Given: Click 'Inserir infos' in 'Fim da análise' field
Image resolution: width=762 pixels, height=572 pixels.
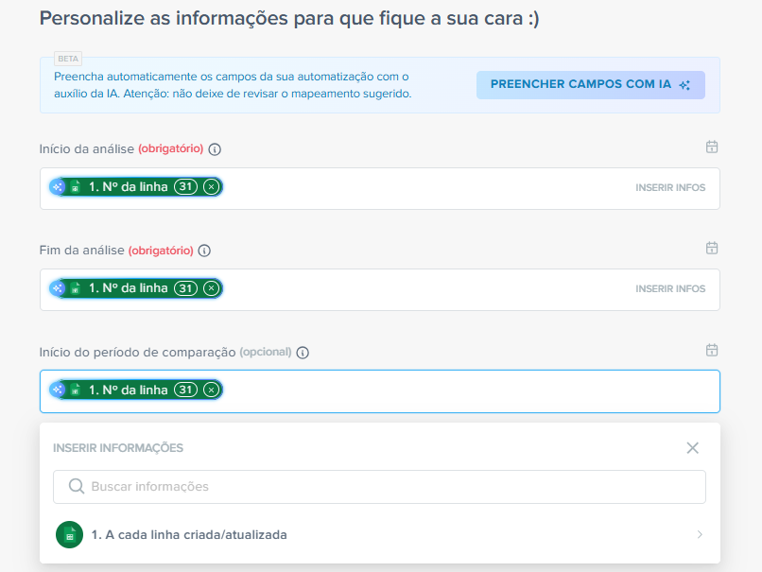Looking at the screenshot, I should coord(669,289).
